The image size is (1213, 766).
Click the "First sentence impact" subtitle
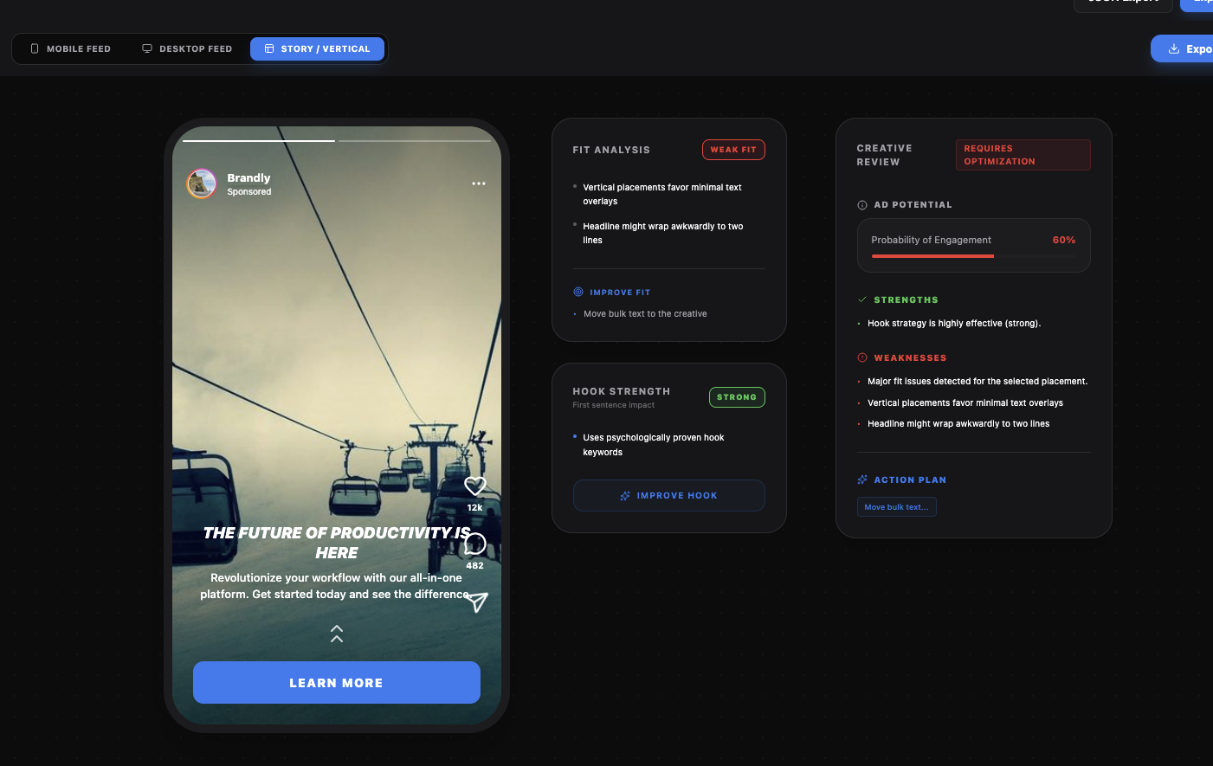(614, 405)
